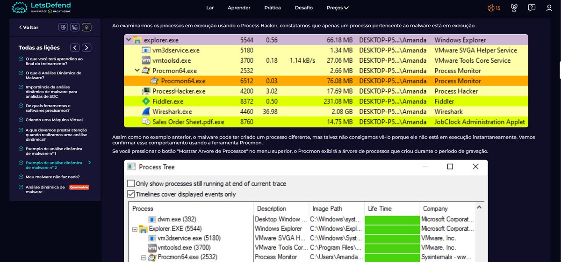This screenshot has width=561, height=262.
Task: Open lesson 'O que você terá aprendido ao final'
Action: [x=54, y=61]
